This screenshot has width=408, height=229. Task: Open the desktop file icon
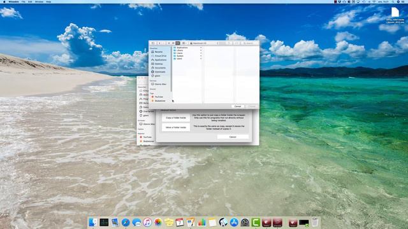point(395,13)
